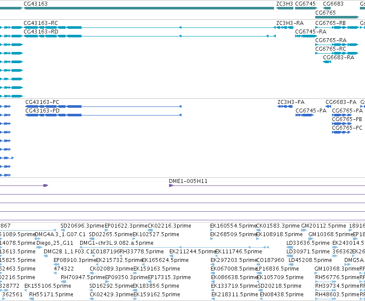Image resolution: width=365 pixels, height=301 pixels.
Task: Click the CG6765-RB transcript label
Action: [x=331, y=23]
